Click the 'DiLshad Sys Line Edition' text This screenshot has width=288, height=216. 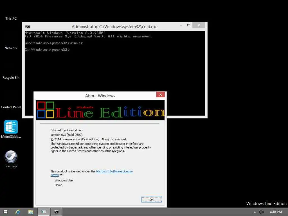[66, 130]
